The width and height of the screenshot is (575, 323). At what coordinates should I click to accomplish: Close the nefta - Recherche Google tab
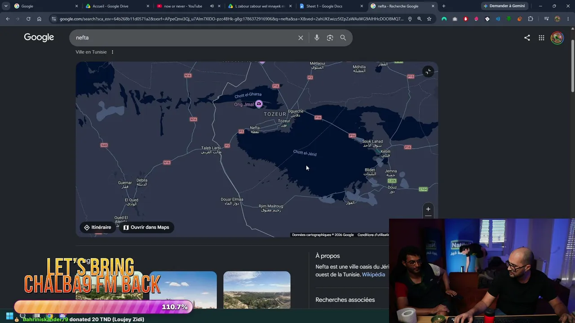pyautogui.click(x=433, y=6)
